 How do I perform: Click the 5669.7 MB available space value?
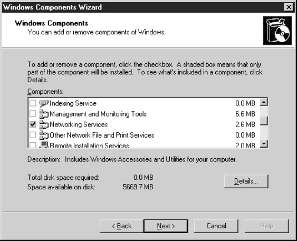point(138,187)
